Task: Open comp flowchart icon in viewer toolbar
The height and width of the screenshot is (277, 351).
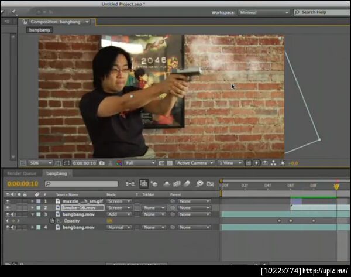Action: pos(273,163)
